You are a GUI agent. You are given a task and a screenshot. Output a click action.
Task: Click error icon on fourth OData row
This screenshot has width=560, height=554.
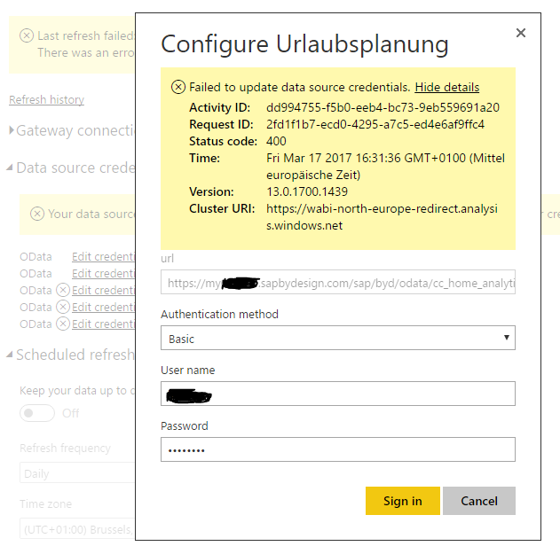63,307
